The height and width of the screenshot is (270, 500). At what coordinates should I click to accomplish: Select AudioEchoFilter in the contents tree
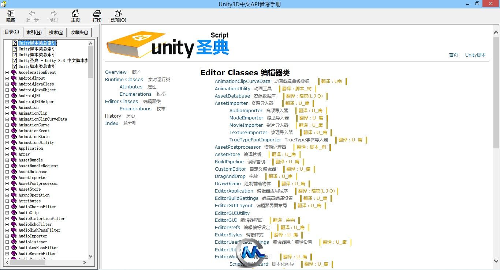pyautogui.click(x=35, y=224)
